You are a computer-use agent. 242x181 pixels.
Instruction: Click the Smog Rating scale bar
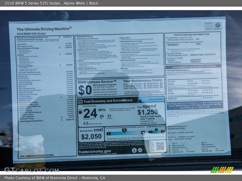156,132
